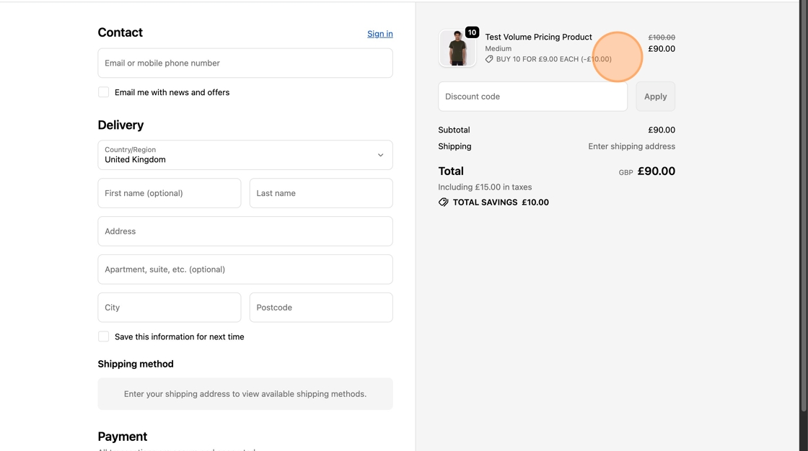This screenshot has height=451, width=808.
Task: Click the Discount code input field
Action: (x=532, y=97)
